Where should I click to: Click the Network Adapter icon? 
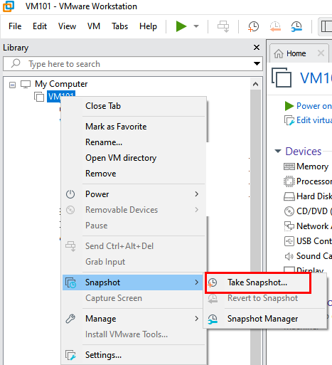point(289,226)
